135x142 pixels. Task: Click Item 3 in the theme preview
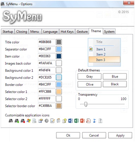pyautogui.click(x=104, y=60)
